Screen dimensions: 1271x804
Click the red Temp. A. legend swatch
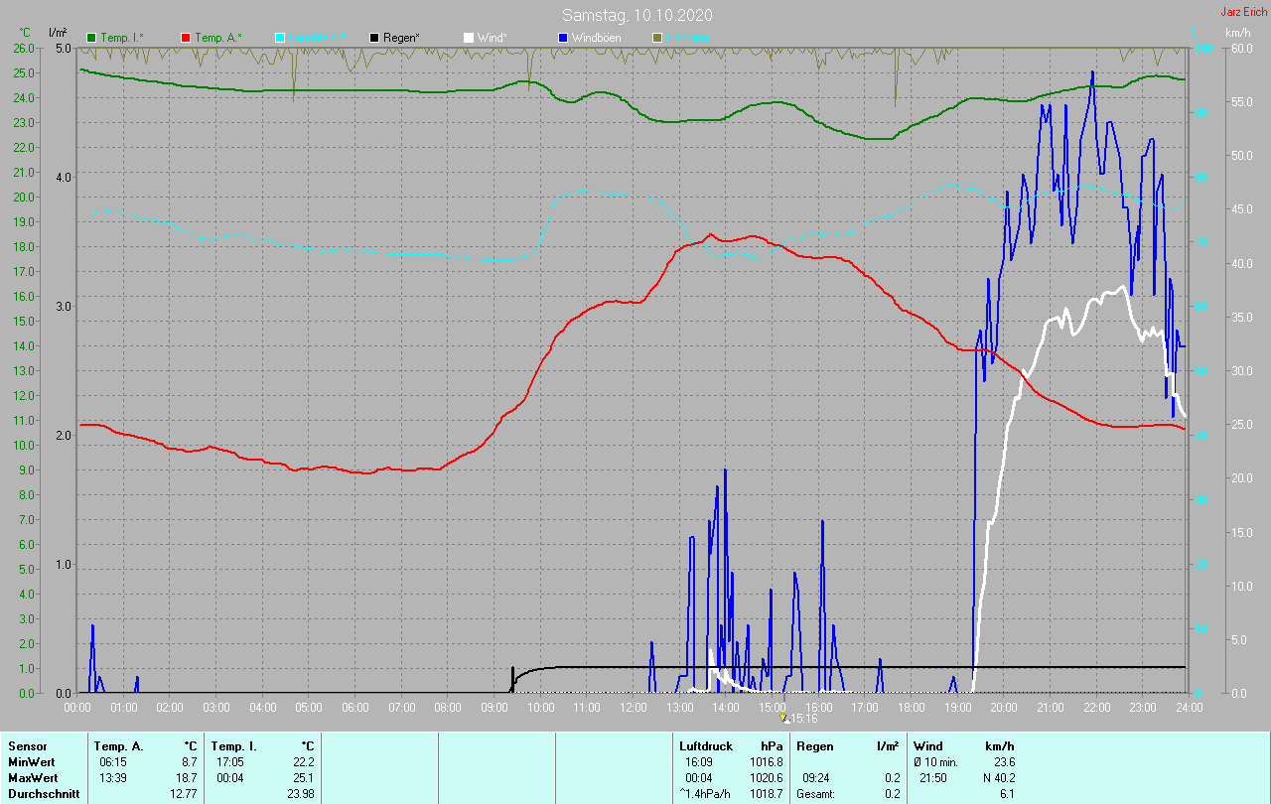coord(186,38)
